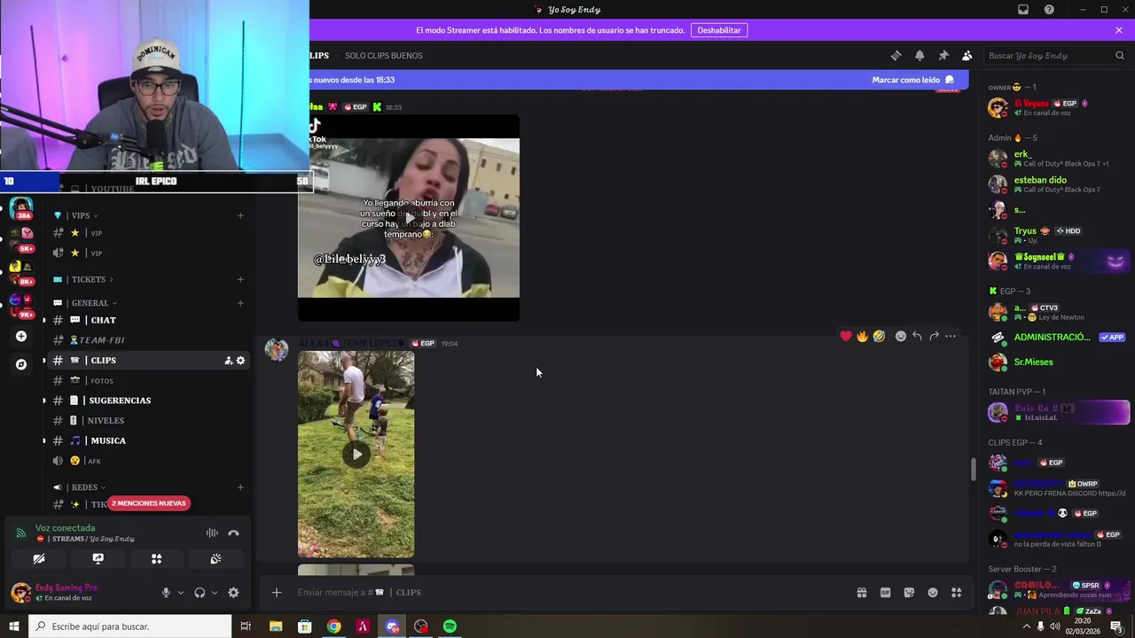Open Spotify from Windows taskbar
The height and width of the screenshot is (638, 1135).
point(450,626)
